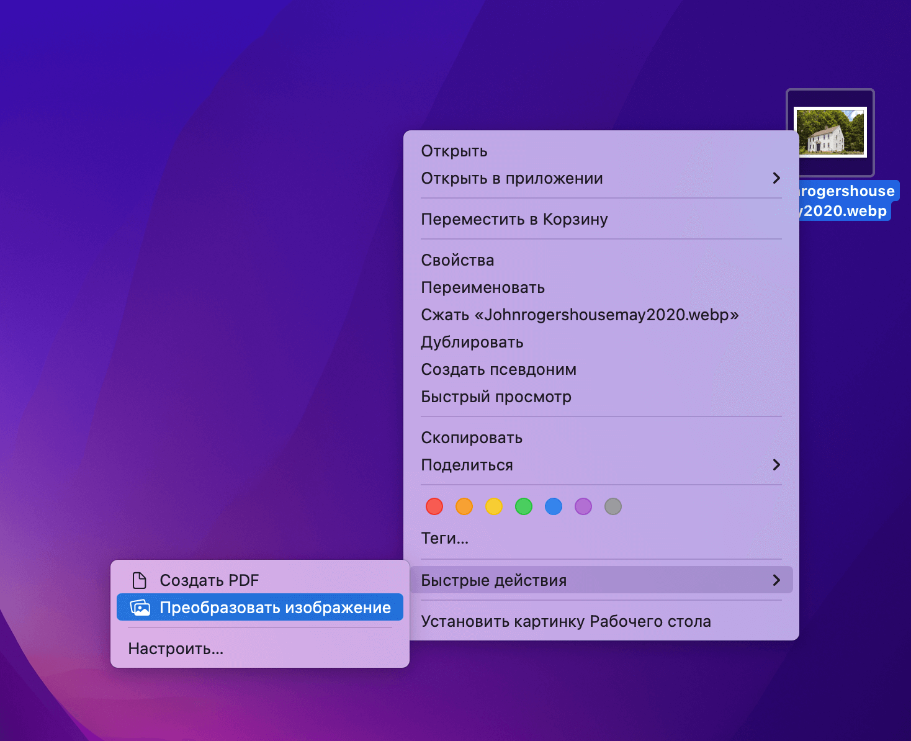Viewport: 911px width, 741px height.
Task: Expand the 'Поделиться' submenu arrow
Action: 776,465
